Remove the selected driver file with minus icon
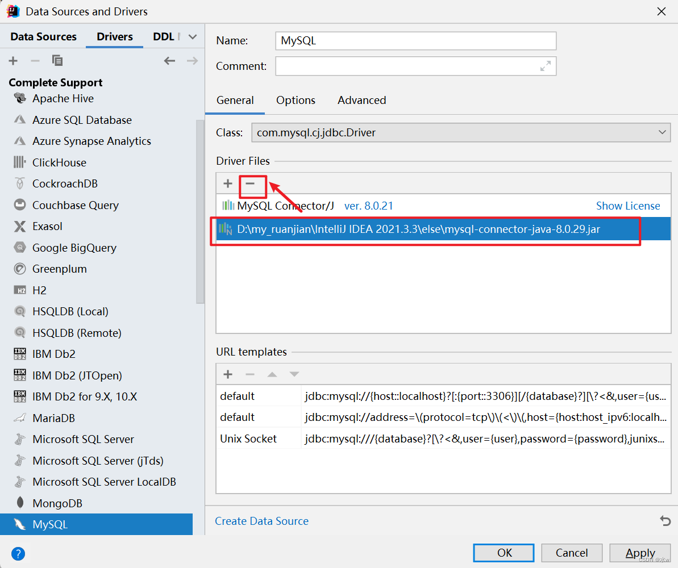This screenshot has width=678, height=568. [252, 183]
